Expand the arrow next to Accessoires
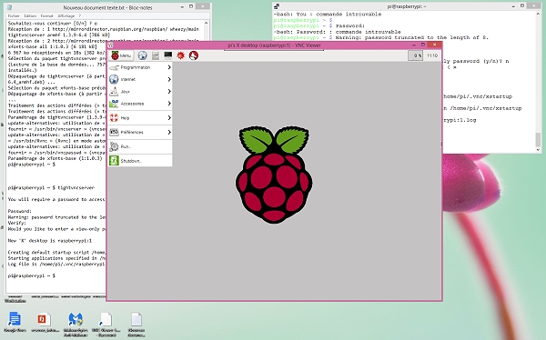 (169, 104)
